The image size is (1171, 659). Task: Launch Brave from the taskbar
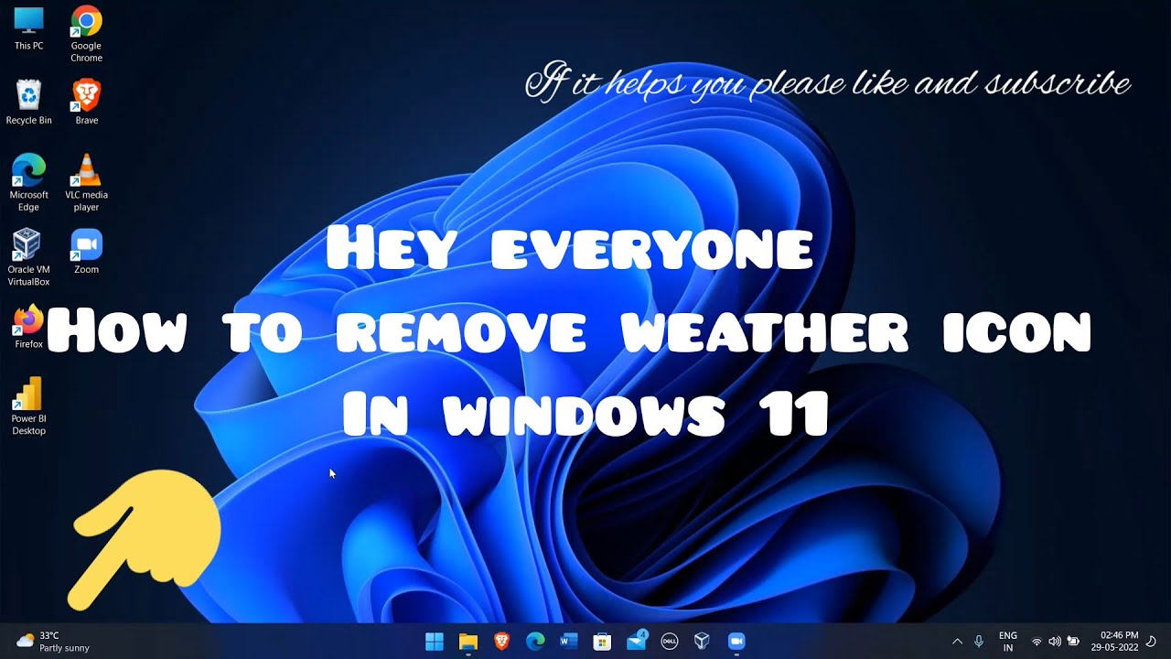coord(501,642)
